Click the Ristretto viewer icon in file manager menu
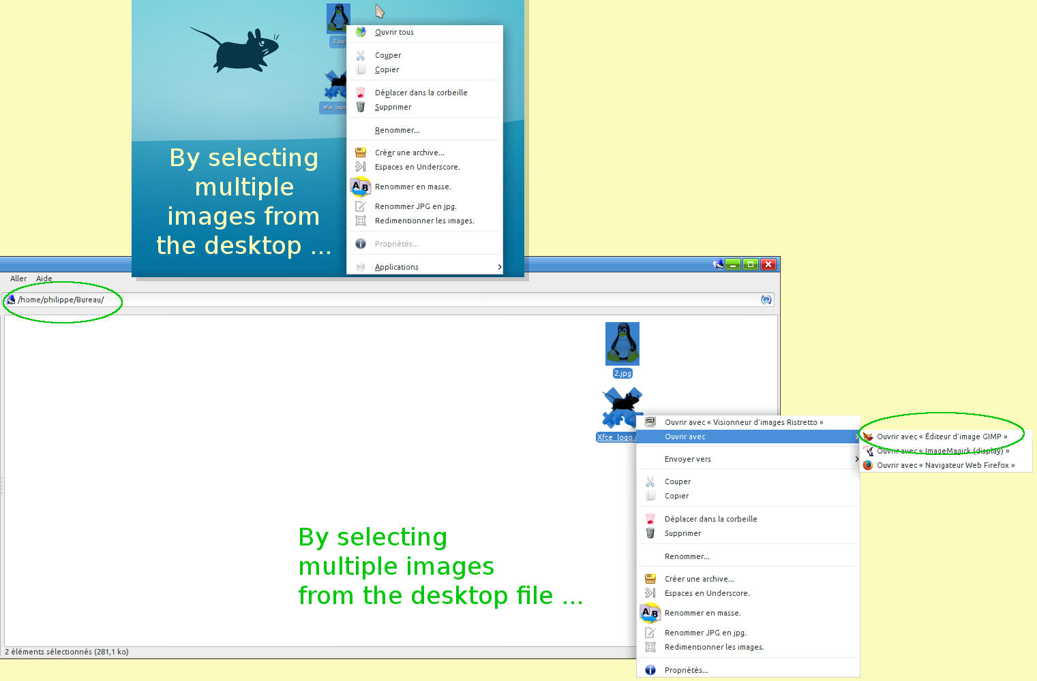Screen dimensions: 1037x681 click(650, 422)
